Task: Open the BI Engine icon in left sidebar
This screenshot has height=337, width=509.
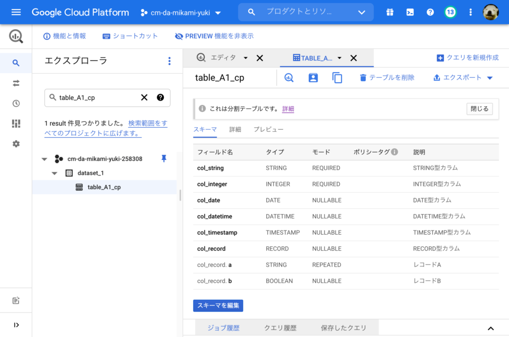Action: coord(15,123)
